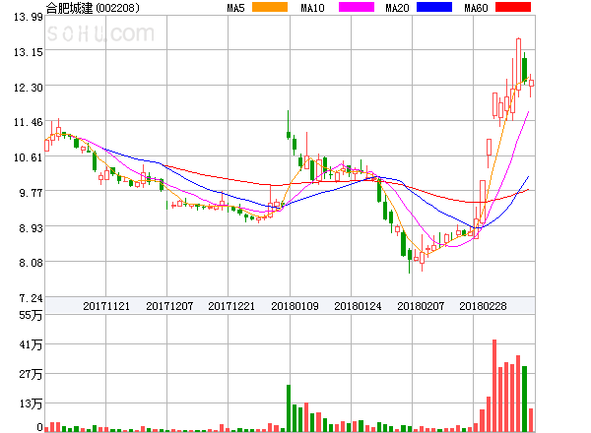The width and height of the screenshot is (591, 433).
Task: Click the 20171221 date label
Action: (x=231, y=306)
